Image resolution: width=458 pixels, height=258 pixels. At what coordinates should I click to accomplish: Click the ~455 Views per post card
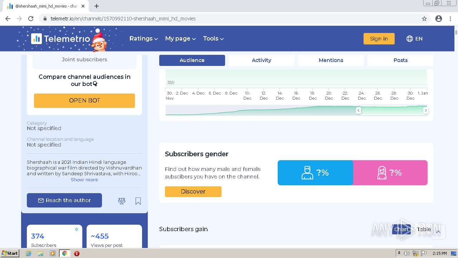pos(114,236)
